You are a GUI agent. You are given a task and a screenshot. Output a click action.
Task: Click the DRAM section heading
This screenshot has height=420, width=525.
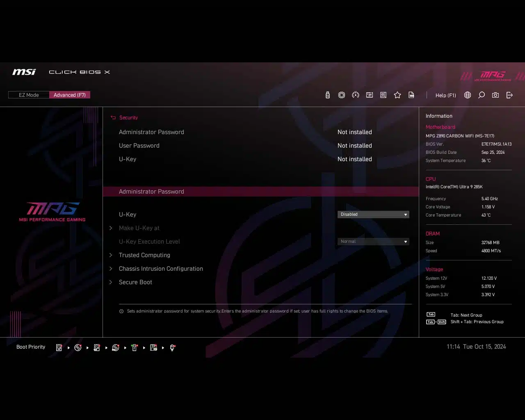coord(433,234)
